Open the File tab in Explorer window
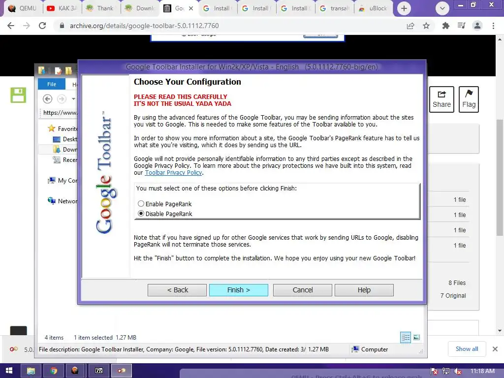Viewport: 504px width, 378px height. 52,84
